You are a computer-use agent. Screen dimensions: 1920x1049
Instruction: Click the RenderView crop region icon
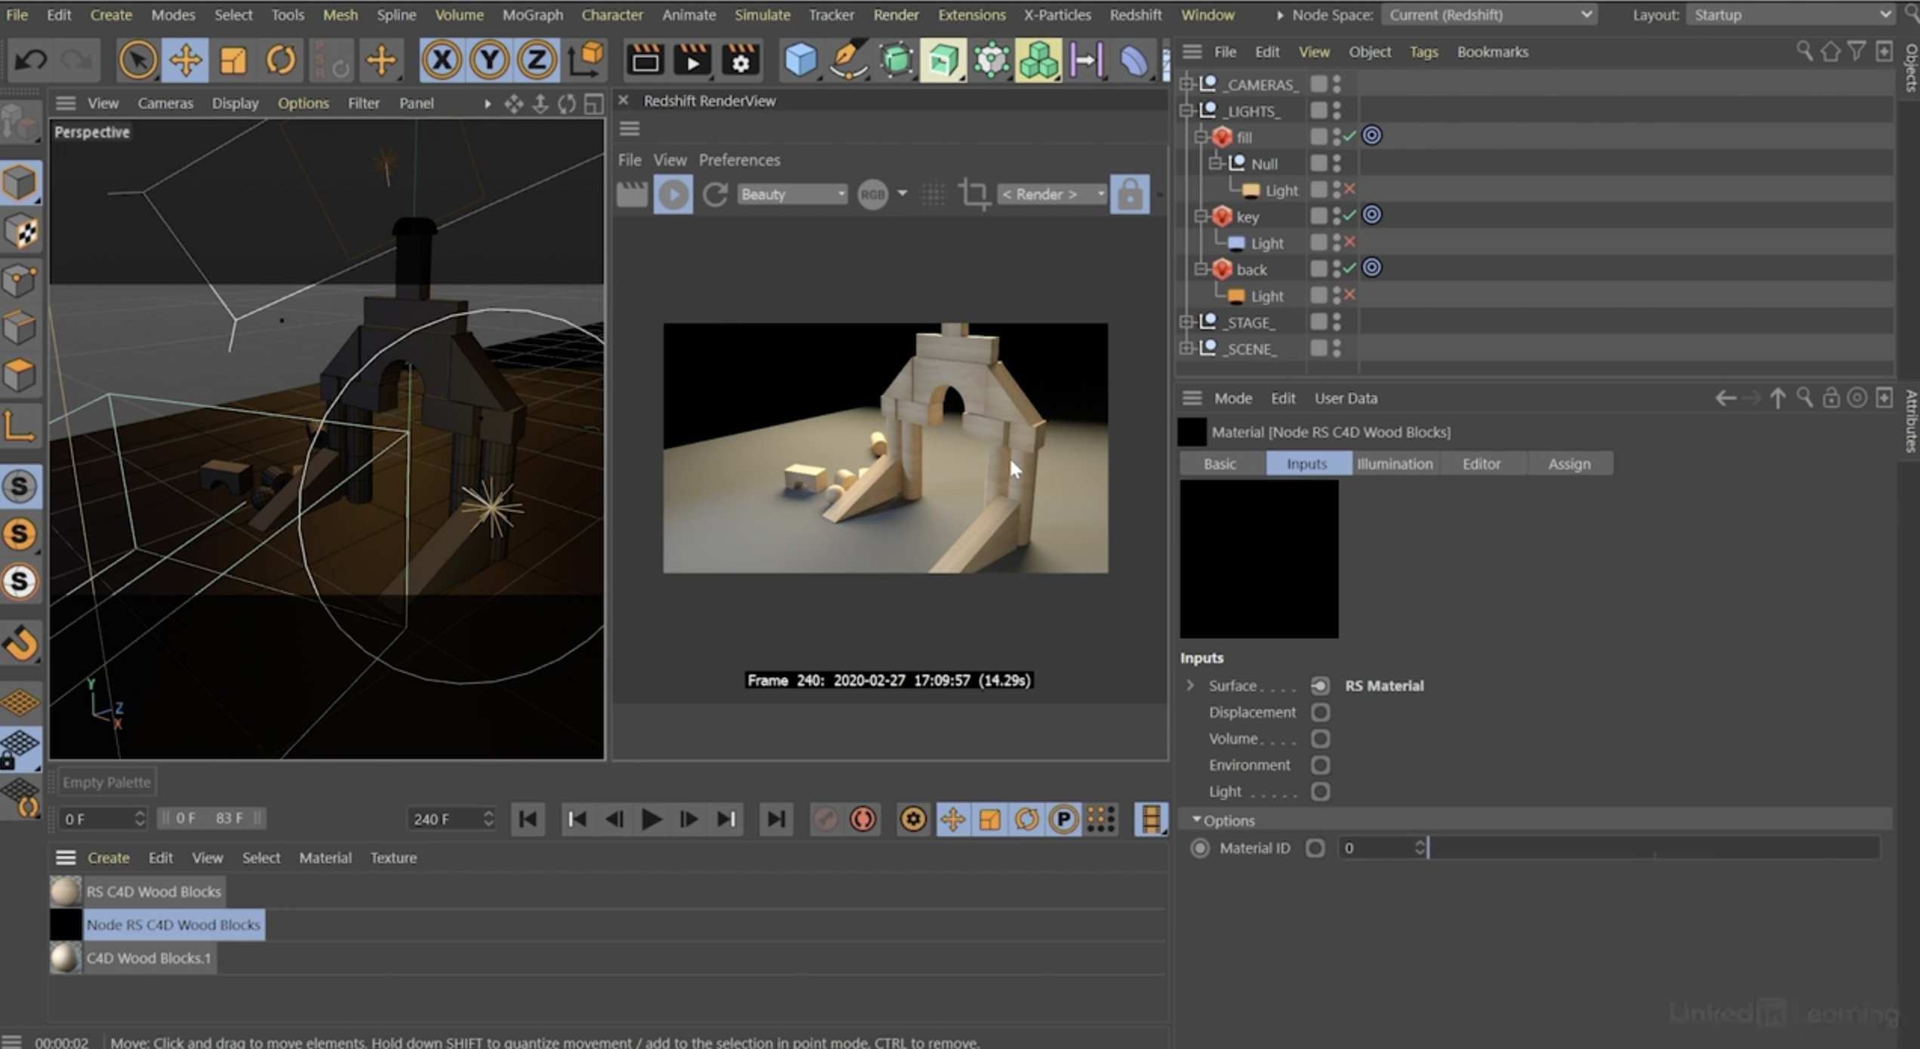[974, 194]
